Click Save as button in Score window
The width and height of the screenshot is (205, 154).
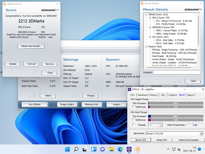click(x=50, y=64)
